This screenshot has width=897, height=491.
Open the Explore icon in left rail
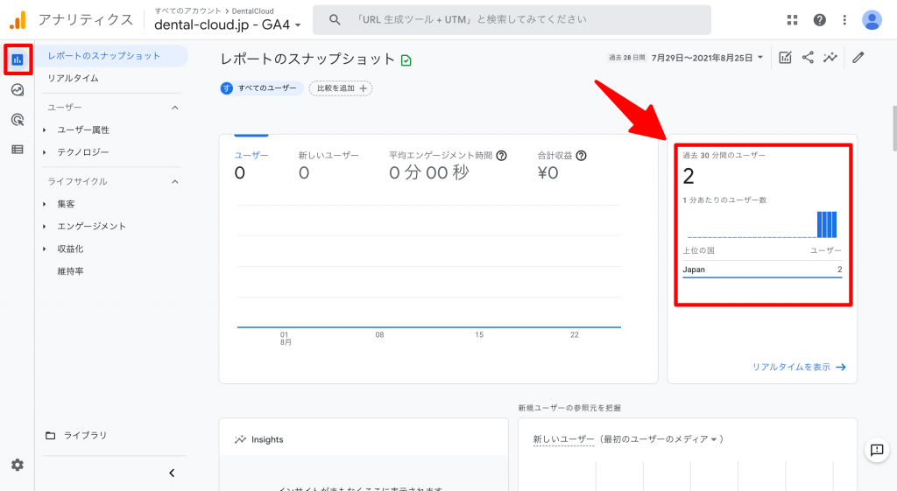[x=18, y=90]
